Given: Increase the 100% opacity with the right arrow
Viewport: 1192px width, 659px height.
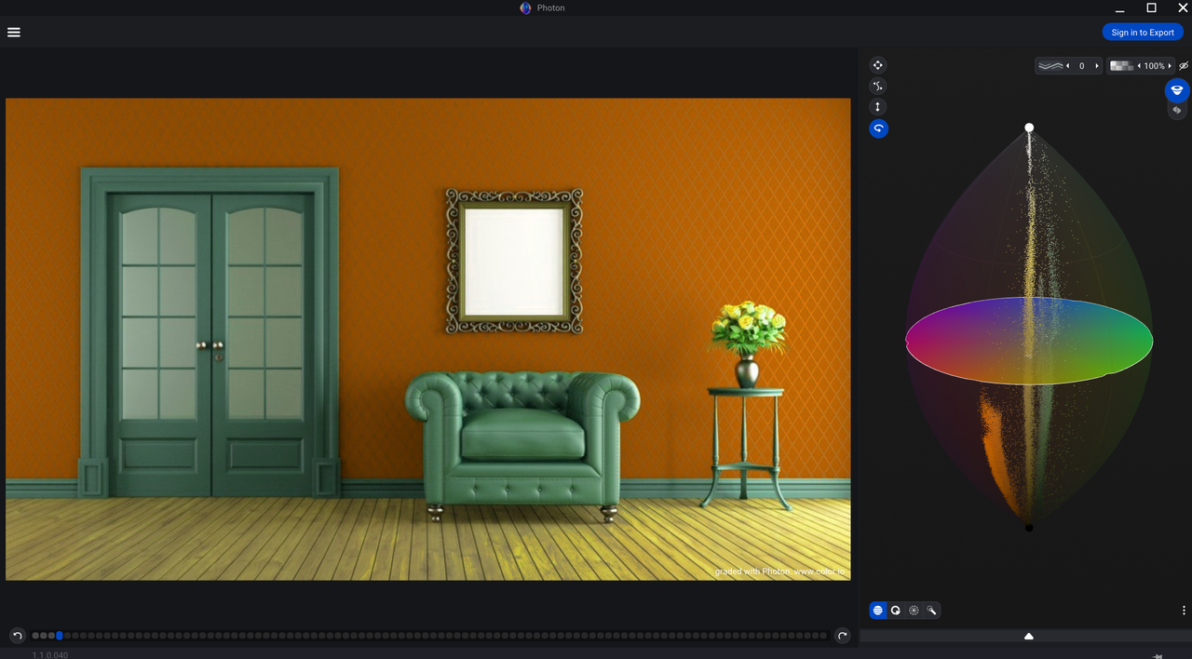Looking at the screenshot, I should click(1170, 66).
